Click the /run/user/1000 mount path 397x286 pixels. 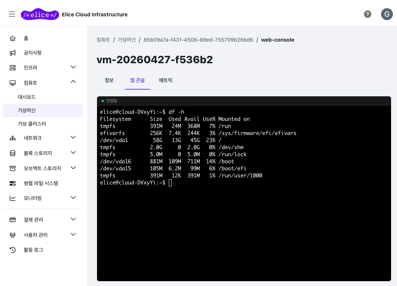pos(240,176)
